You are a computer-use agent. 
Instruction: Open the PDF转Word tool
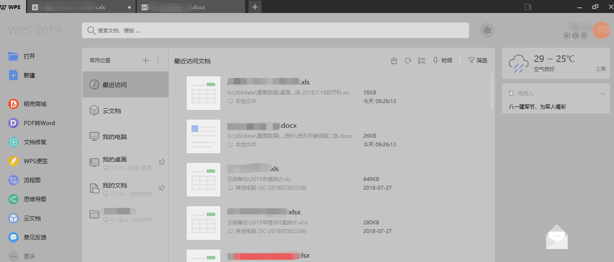pos(32,123)
